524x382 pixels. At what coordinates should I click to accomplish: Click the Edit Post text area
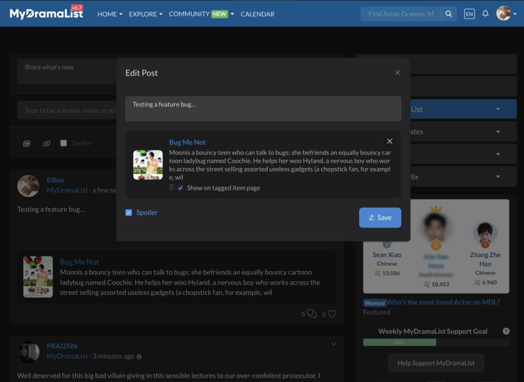click(263, 109)
